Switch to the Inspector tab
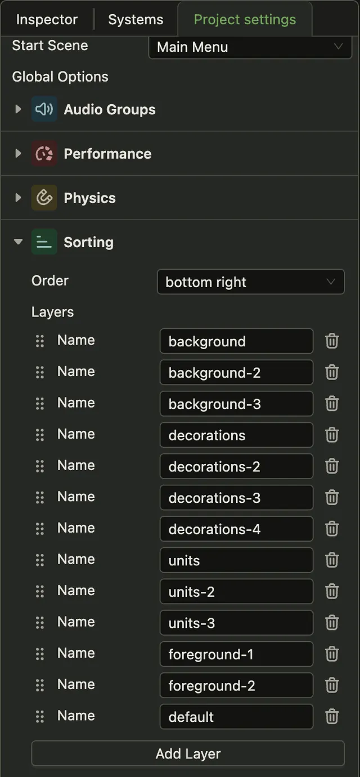Screen dimensions: 360x777 pos(47,19)
